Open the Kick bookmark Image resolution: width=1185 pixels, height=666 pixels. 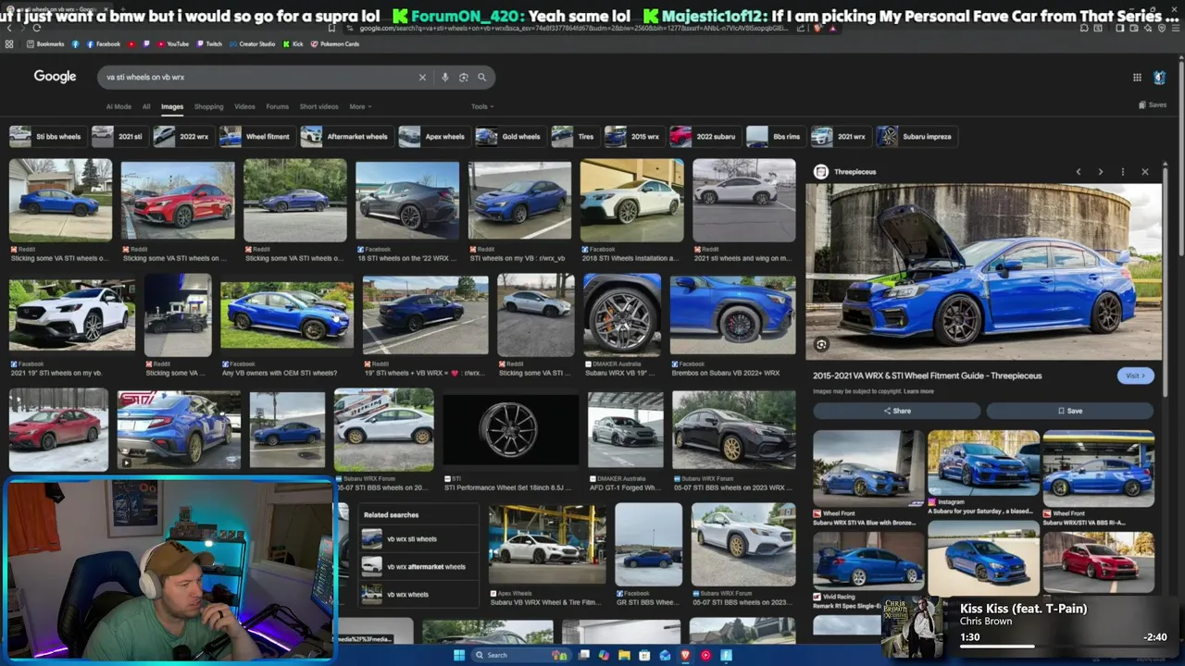293,44
